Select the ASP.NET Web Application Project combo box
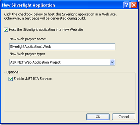This screenshot has width=140, height=125. pyautogui.click(x=62, y=62)
